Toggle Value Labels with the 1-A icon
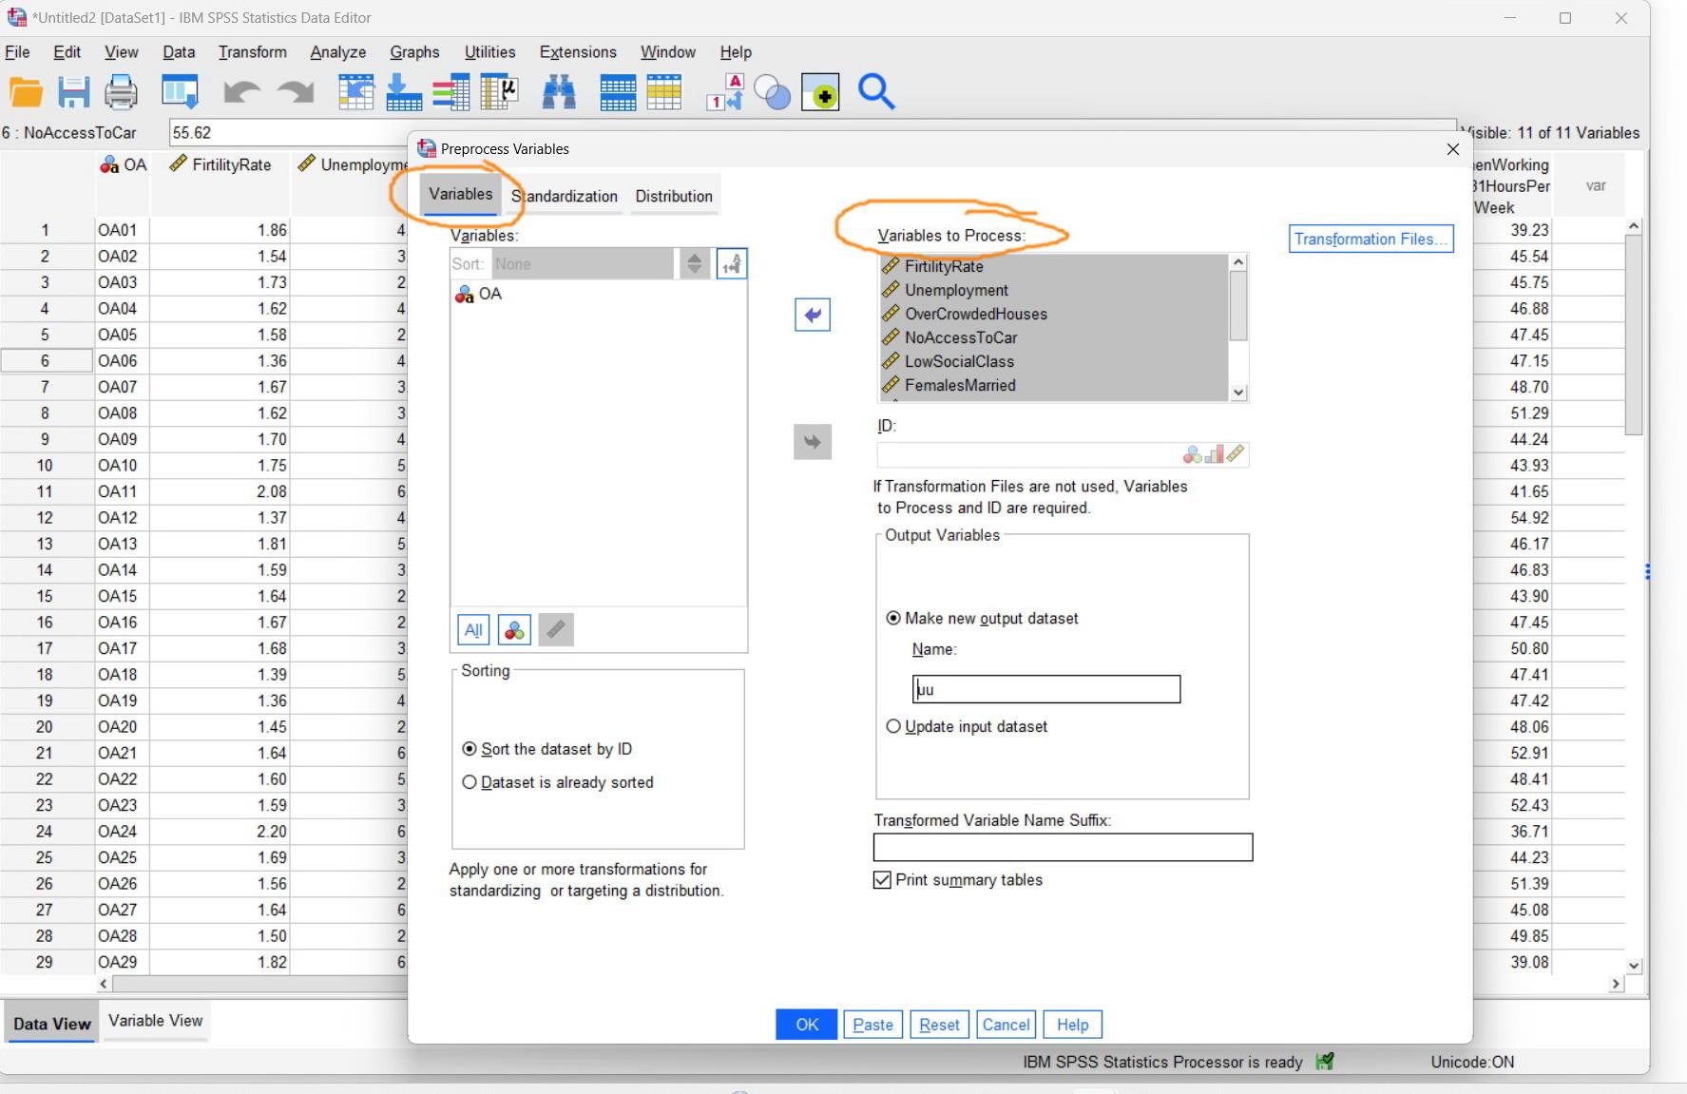 (725, 92)
